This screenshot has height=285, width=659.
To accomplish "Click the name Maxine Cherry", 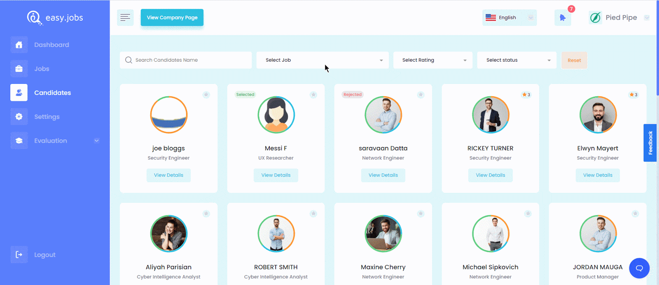I will click(x=383, y=267).
